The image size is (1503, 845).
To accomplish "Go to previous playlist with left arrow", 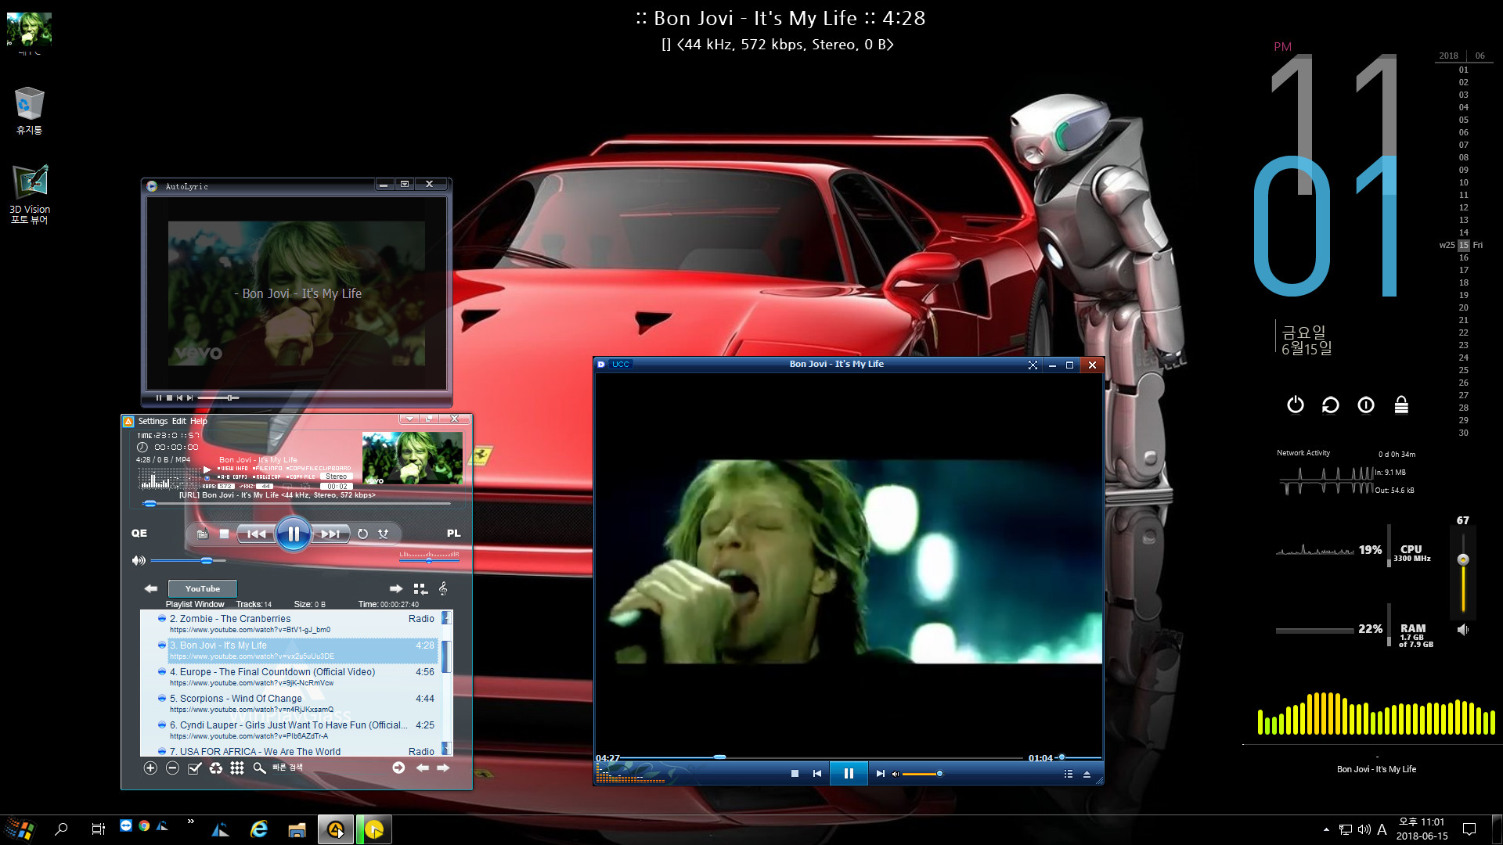I will [x=151, y=588].
